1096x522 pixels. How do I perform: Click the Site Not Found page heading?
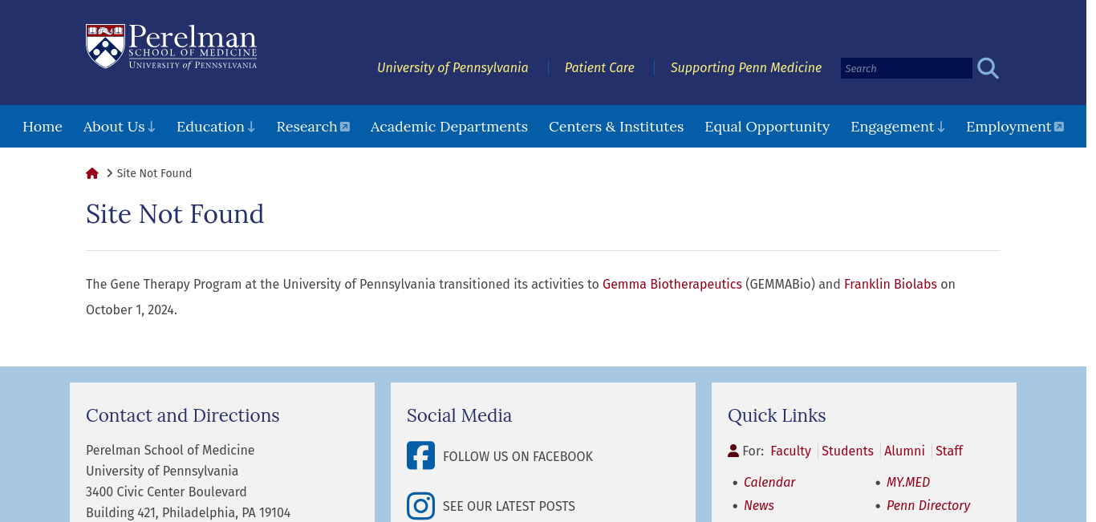coord(175,214)
